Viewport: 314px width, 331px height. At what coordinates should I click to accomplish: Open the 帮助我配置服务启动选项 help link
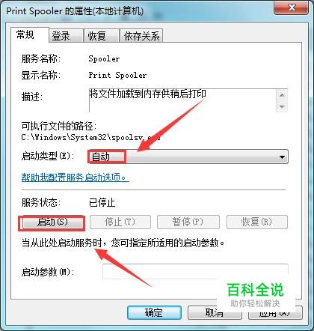coord(75,177)
